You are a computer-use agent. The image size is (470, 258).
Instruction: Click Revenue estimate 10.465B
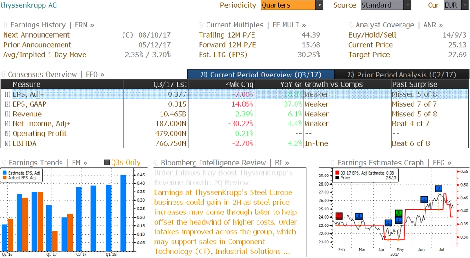[x=173, y=114]
